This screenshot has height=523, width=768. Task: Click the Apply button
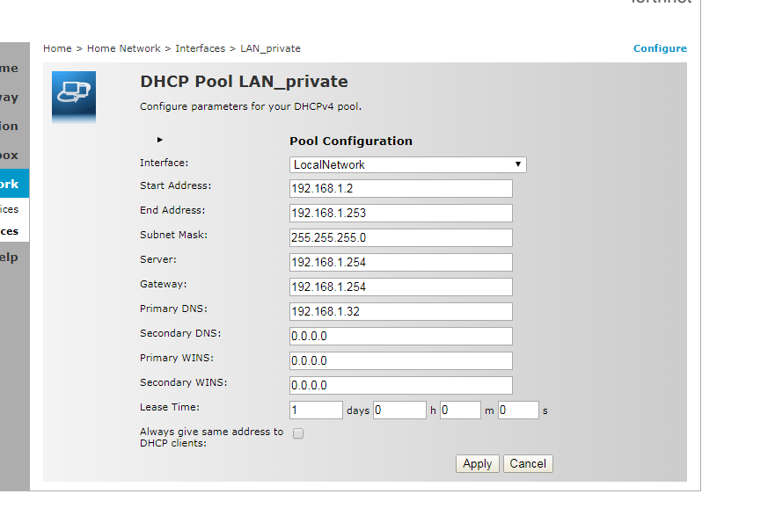coord(477,463)
